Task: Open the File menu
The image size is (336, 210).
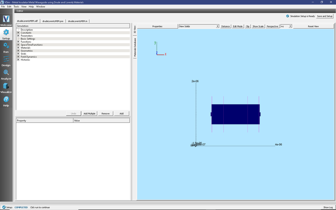Action: [3, 7]
